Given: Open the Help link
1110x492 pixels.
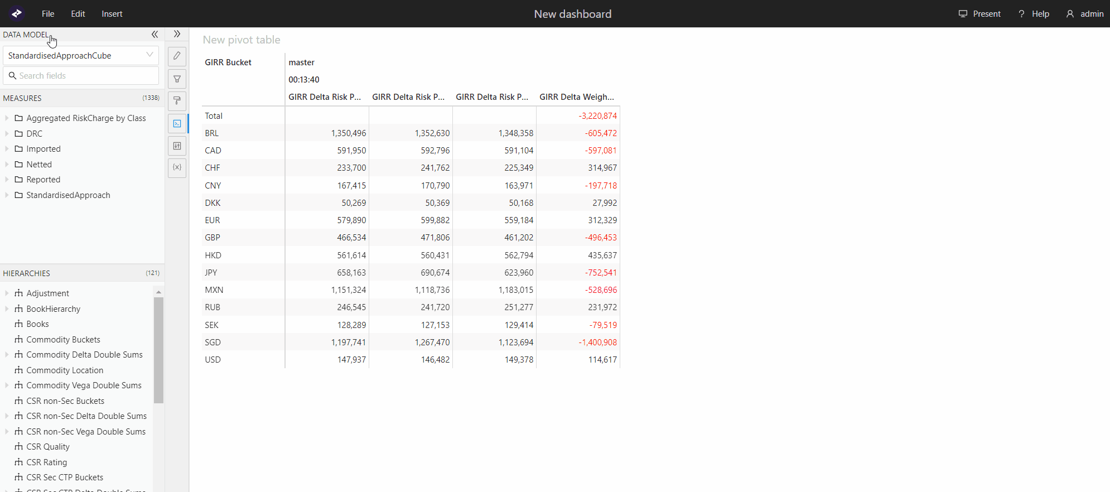Looking at the screenshot, I should [1034, 14].
